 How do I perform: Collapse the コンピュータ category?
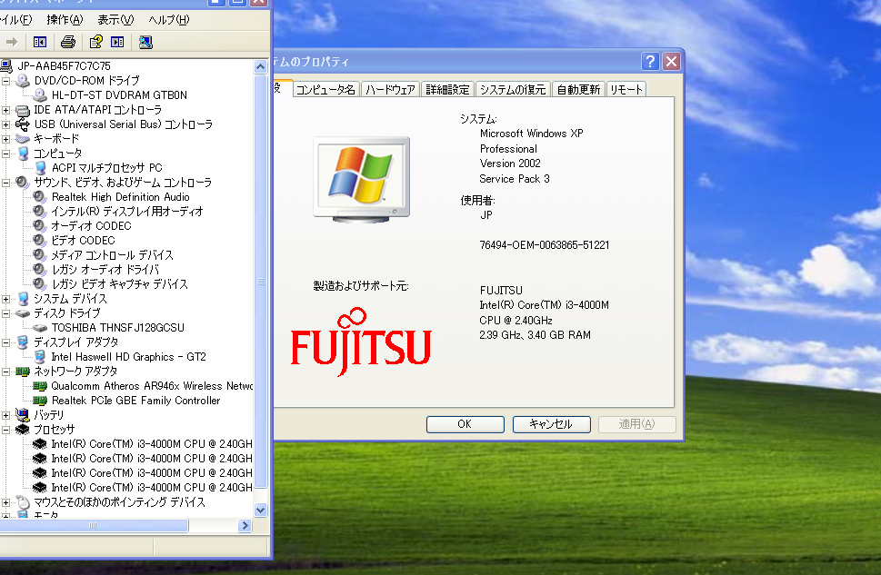click(x=5, y=154)
